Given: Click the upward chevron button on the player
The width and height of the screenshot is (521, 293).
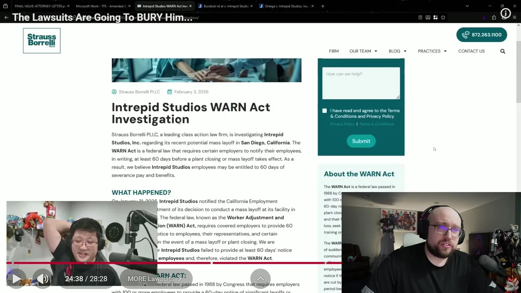Looking at the screenshot, I should tap(260, 279).
